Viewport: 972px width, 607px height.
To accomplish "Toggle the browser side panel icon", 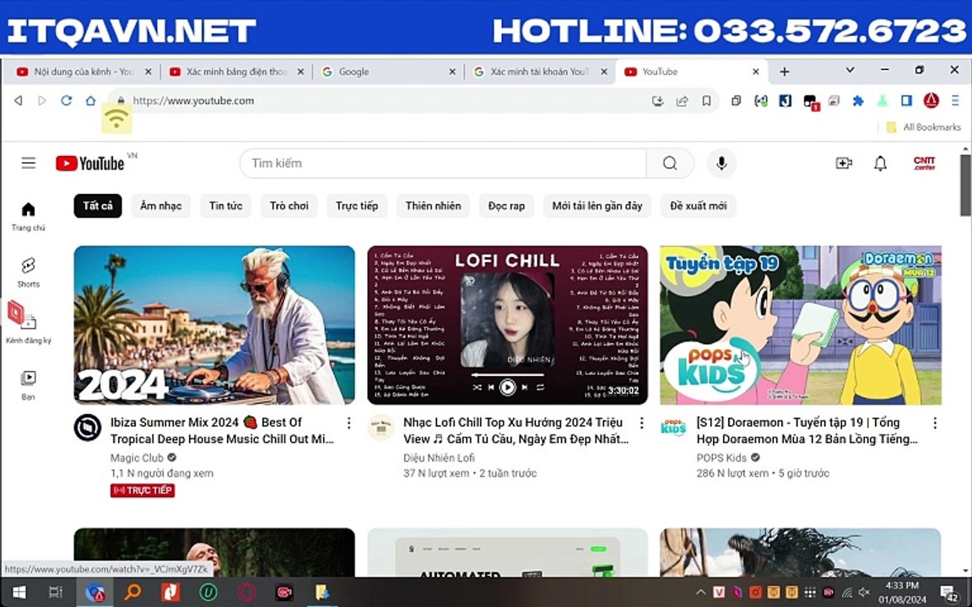I will pyautogui.click(x=906, y=100).
